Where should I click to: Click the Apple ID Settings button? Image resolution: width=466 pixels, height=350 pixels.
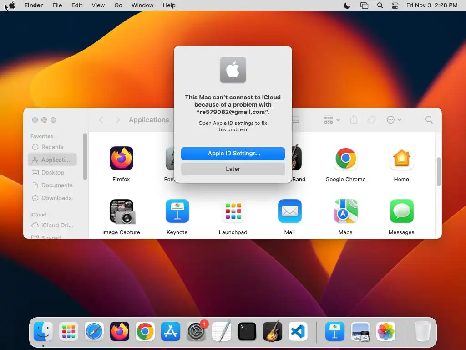click(x=233, y=153)
